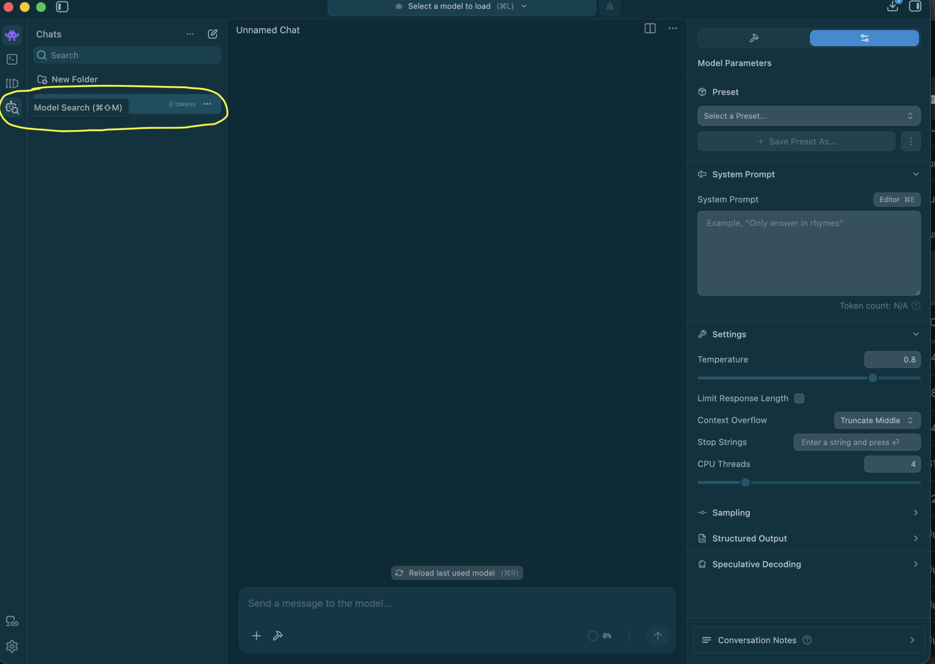
Task: Click the CPU Threads slider handle
Action: pos(745,483)
